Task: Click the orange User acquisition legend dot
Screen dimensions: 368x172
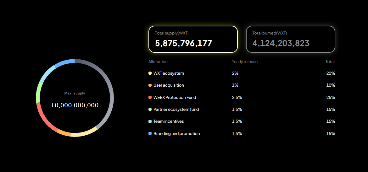Action: pyautogui.click(x=150, y=85)
